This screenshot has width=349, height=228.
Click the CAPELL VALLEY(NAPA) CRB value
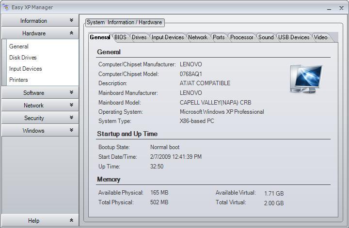coord(215,103)
